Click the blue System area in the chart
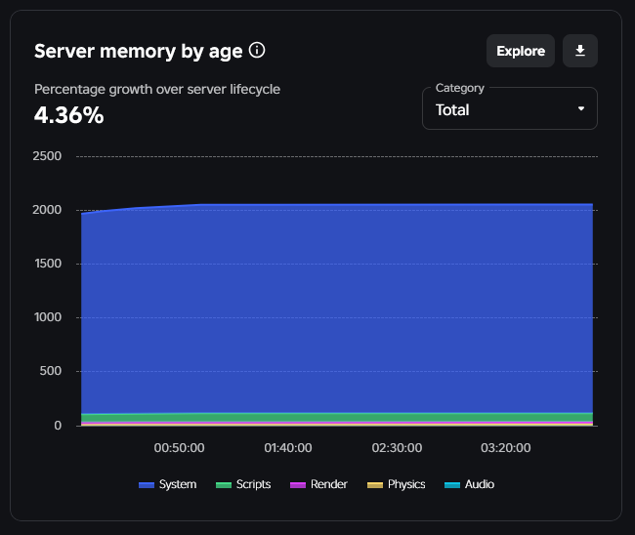The image size is (635, 535). pyautogui.click(x=337, y=309)
